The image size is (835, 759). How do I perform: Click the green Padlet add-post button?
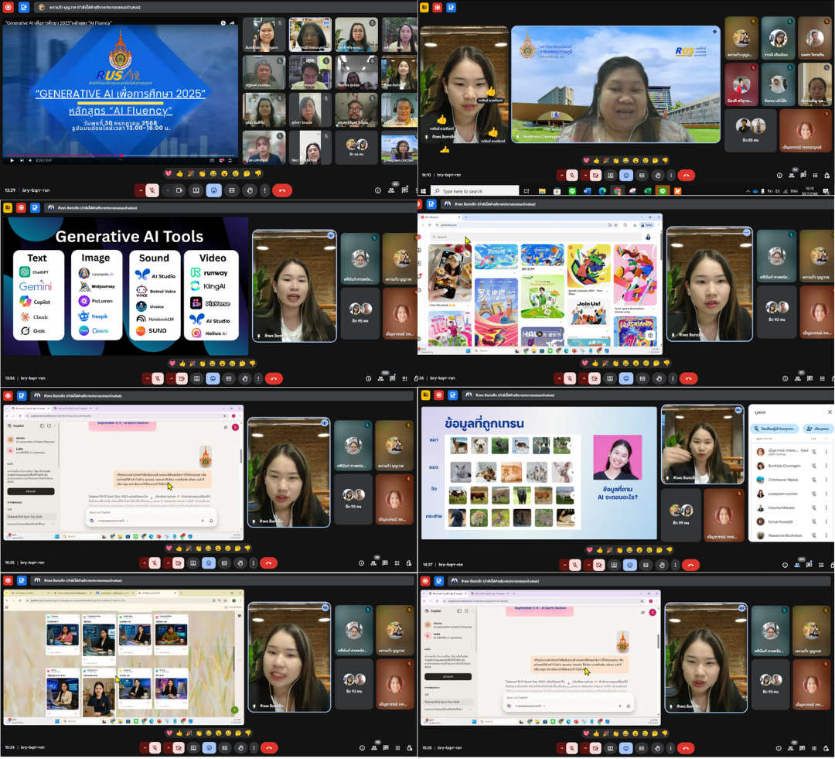(234, 710)
